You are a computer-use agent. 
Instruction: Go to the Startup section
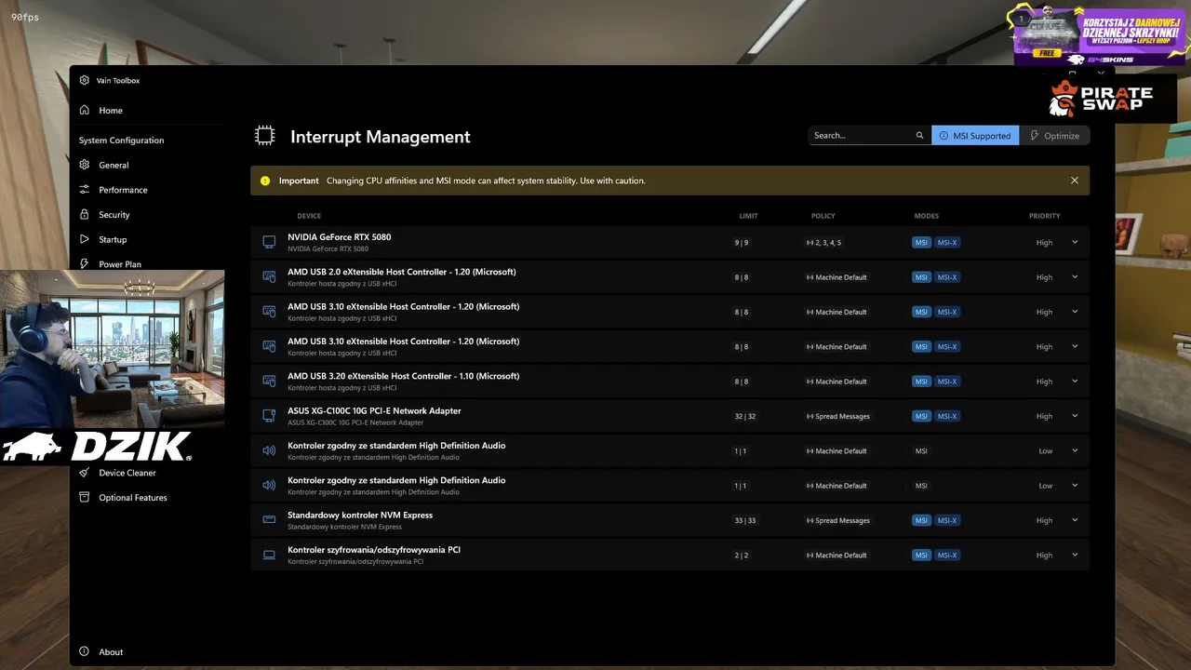113,240
